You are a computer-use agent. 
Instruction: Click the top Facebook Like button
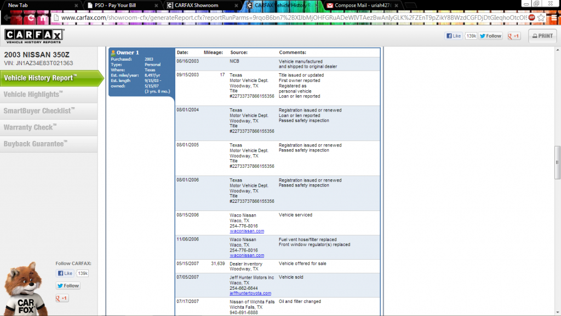click(453, 36)
